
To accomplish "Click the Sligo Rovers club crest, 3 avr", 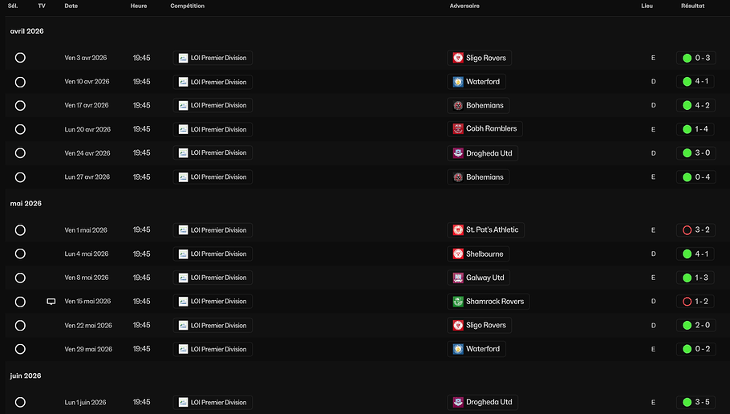I will [458, 58].
